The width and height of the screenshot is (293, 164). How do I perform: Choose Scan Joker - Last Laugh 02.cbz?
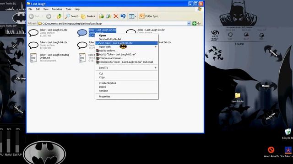click(127, 43)
